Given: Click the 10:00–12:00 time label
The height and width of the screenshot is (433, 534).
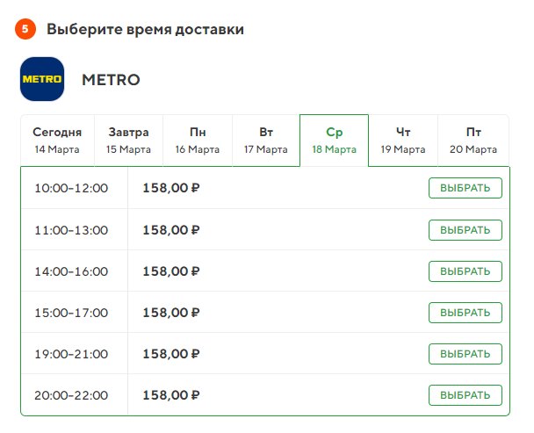Looking at the screenshot, I should (71, 189).
